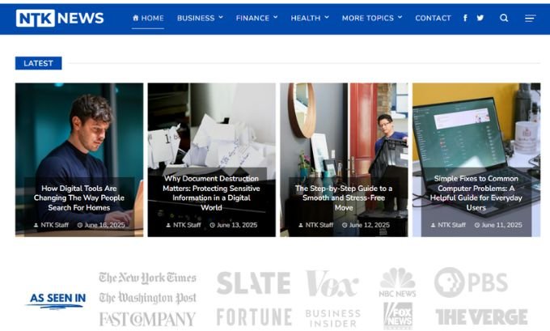Screen dimensions: 550x331
Task: Open article How Digital Tools Are Changing
Action: pos(79,198)
